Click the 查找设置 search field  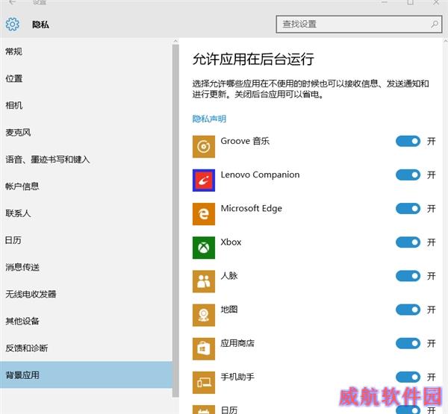[x=359, y=25]
